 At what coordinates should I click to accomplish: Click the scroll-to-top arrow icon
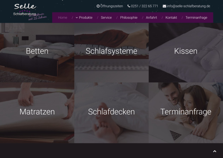pyautogui.click(x=215, y=151)
